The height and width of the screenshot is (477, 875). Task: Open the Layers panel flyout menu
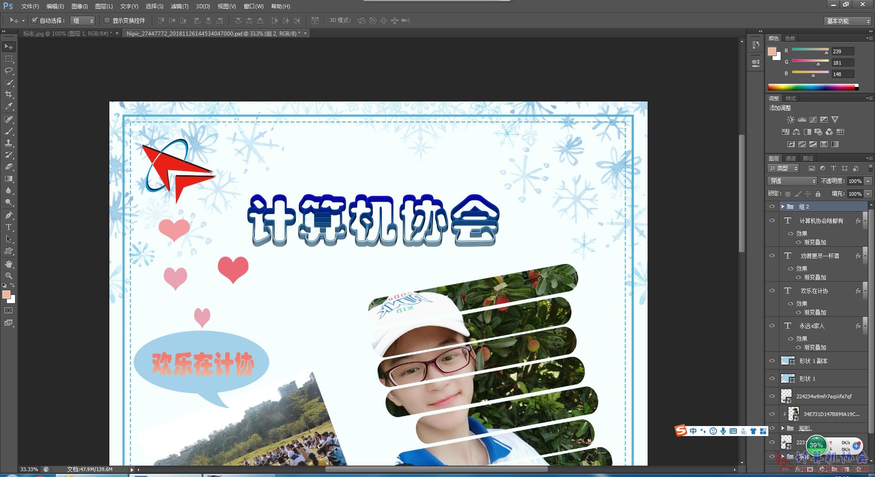point(869,158)
